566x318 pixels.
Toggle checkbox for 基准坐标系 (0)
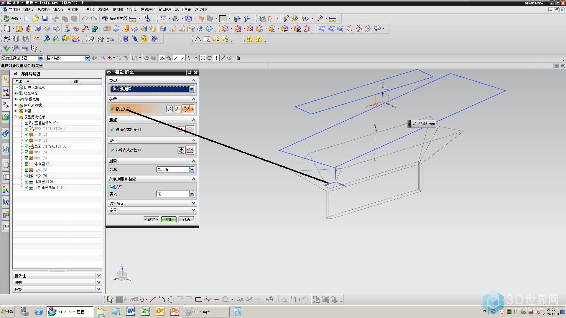tap(27, 123)
